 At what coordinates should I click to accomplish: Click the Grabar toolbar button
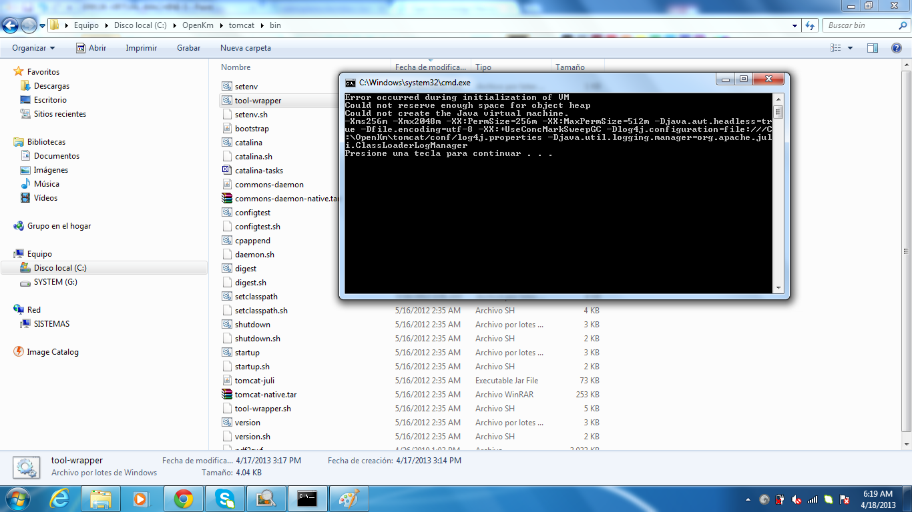(x=188, y=47)
